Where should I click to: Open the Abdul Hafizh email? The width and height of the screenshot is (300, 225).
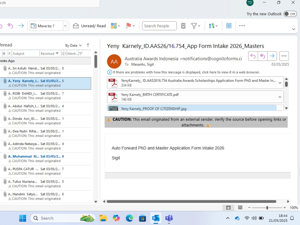coord(46,108)
